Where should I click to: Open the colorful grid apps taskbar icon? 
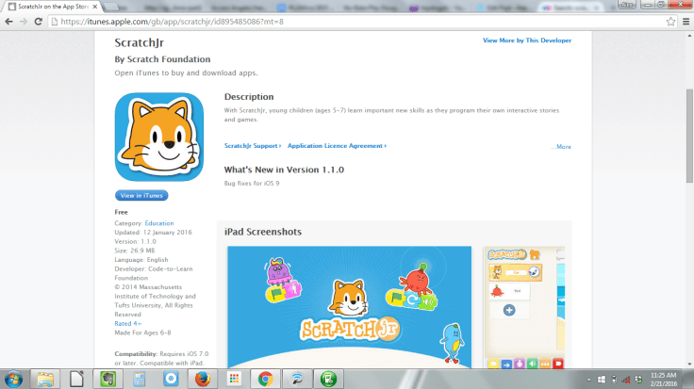point(234,380)
